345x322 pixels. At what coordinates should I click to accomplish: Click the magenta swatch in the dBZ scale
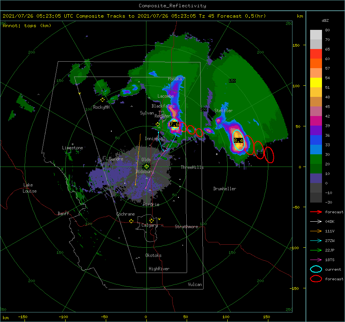point(316,121)
